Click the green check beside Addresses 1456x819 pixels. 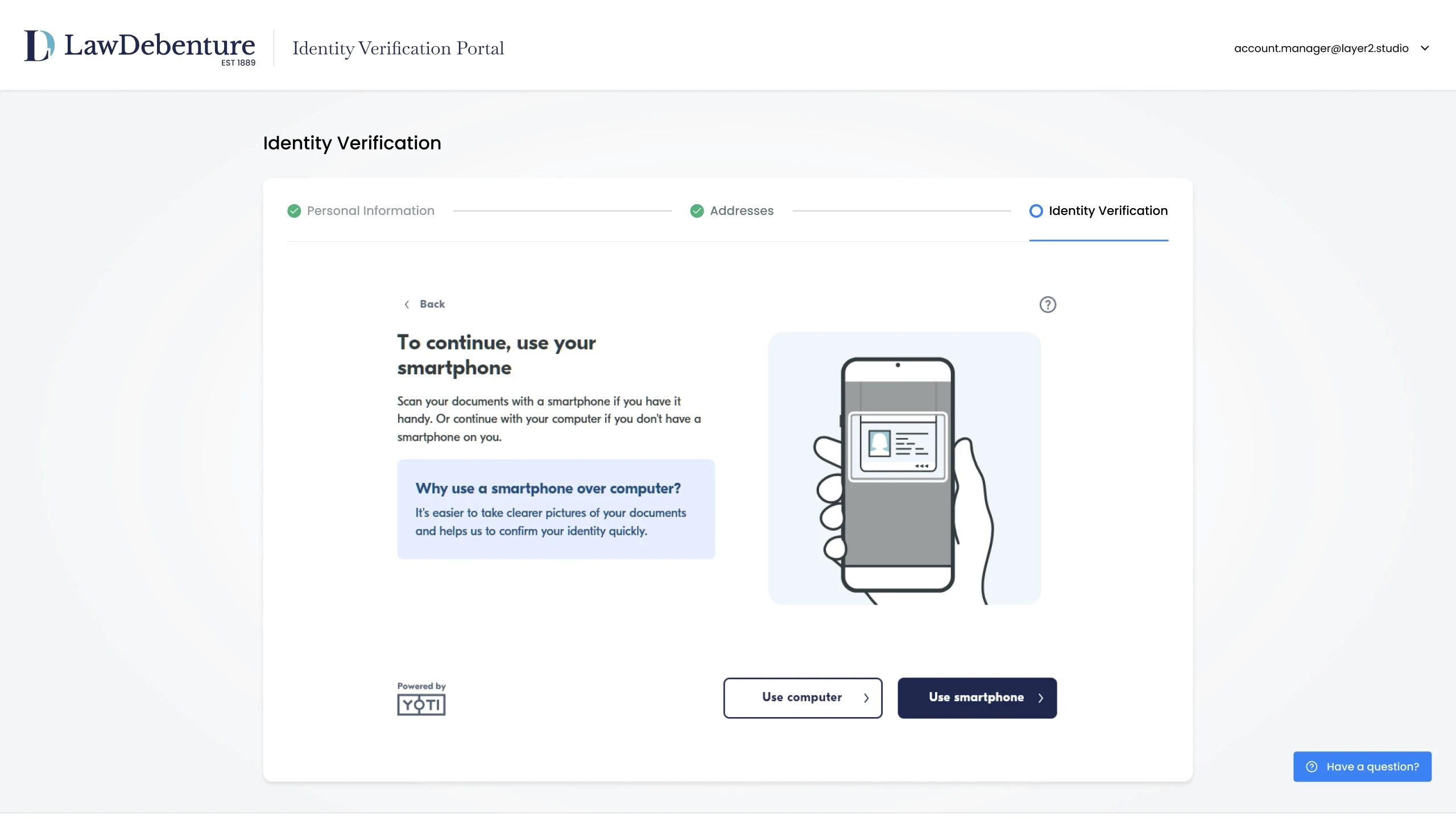tap(697, 211)
